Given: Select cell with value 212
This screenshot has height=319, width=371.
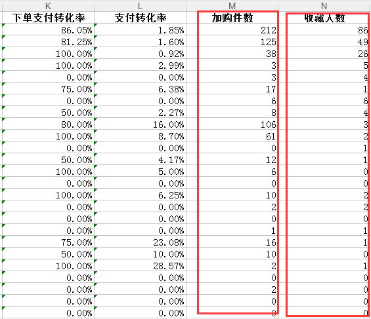Looking at the screenshot, I should [x=232, y=29].
